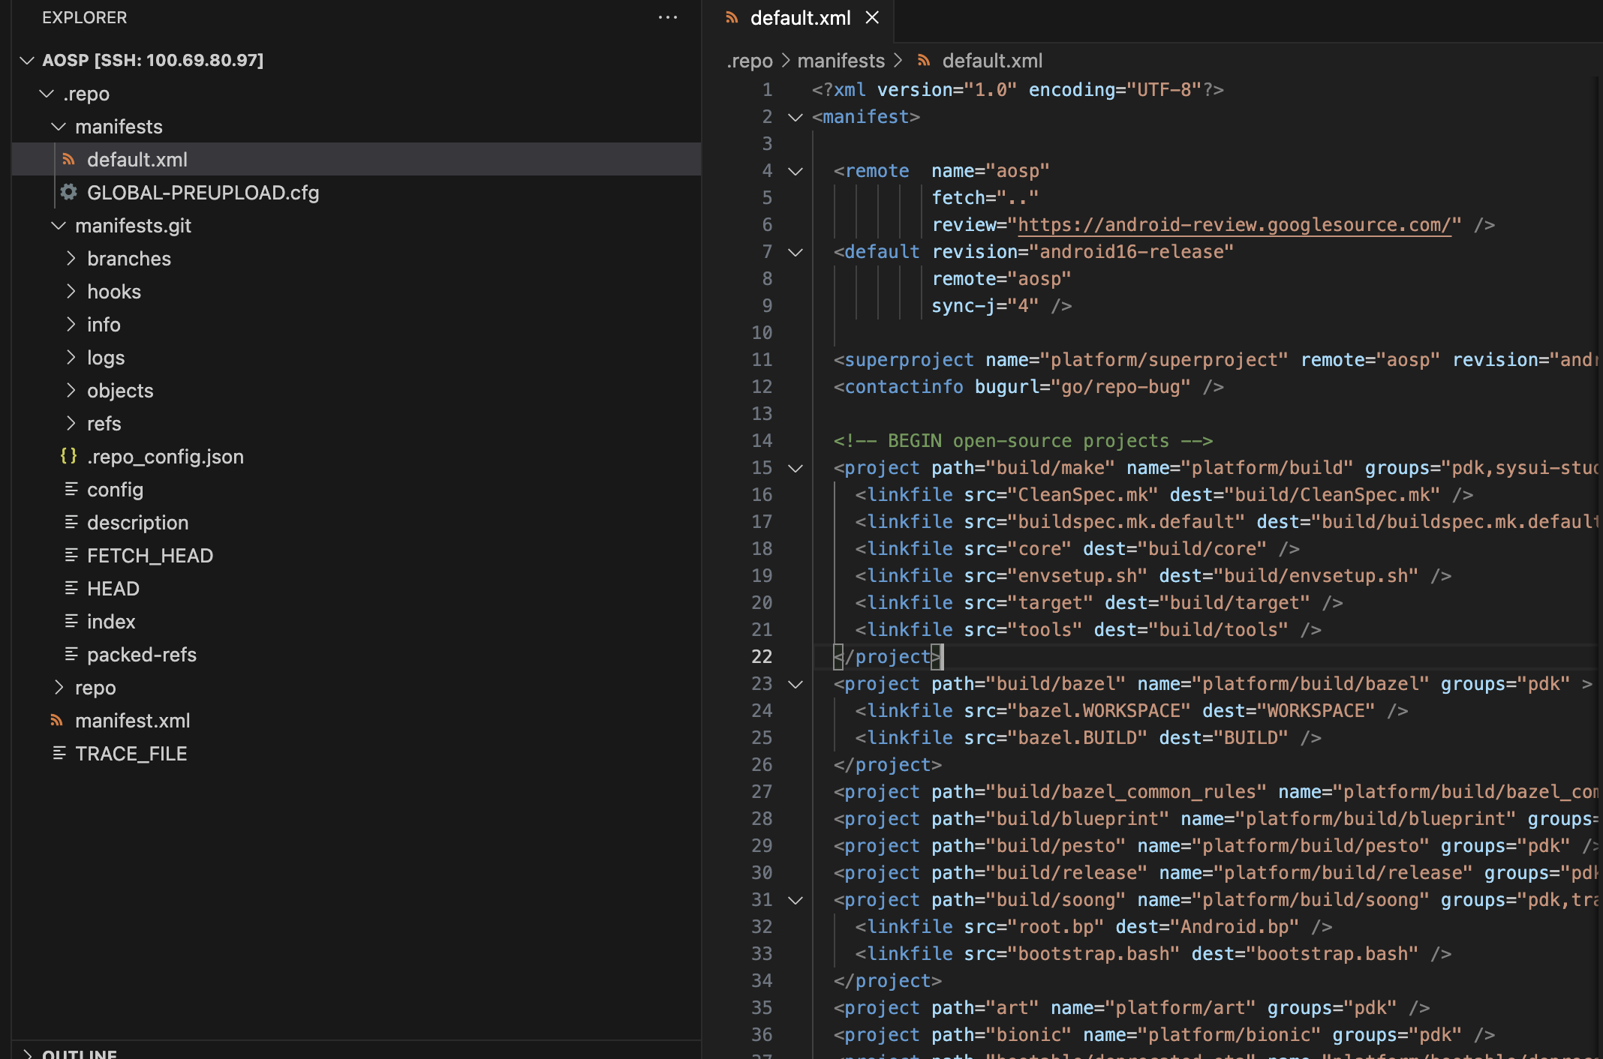Open the HEAD file in the explorer
The image size is (1603, 1059).
point(113,589)
